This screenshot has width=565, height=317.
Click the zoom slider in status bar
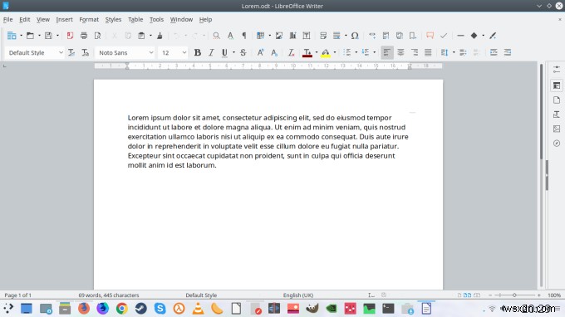coord(514,295)
